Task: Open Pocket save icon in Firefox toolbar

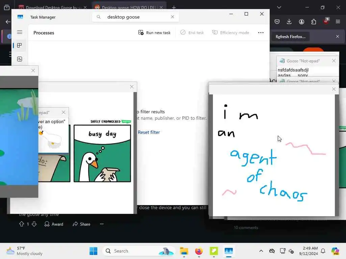Action: tap(277, 22)
